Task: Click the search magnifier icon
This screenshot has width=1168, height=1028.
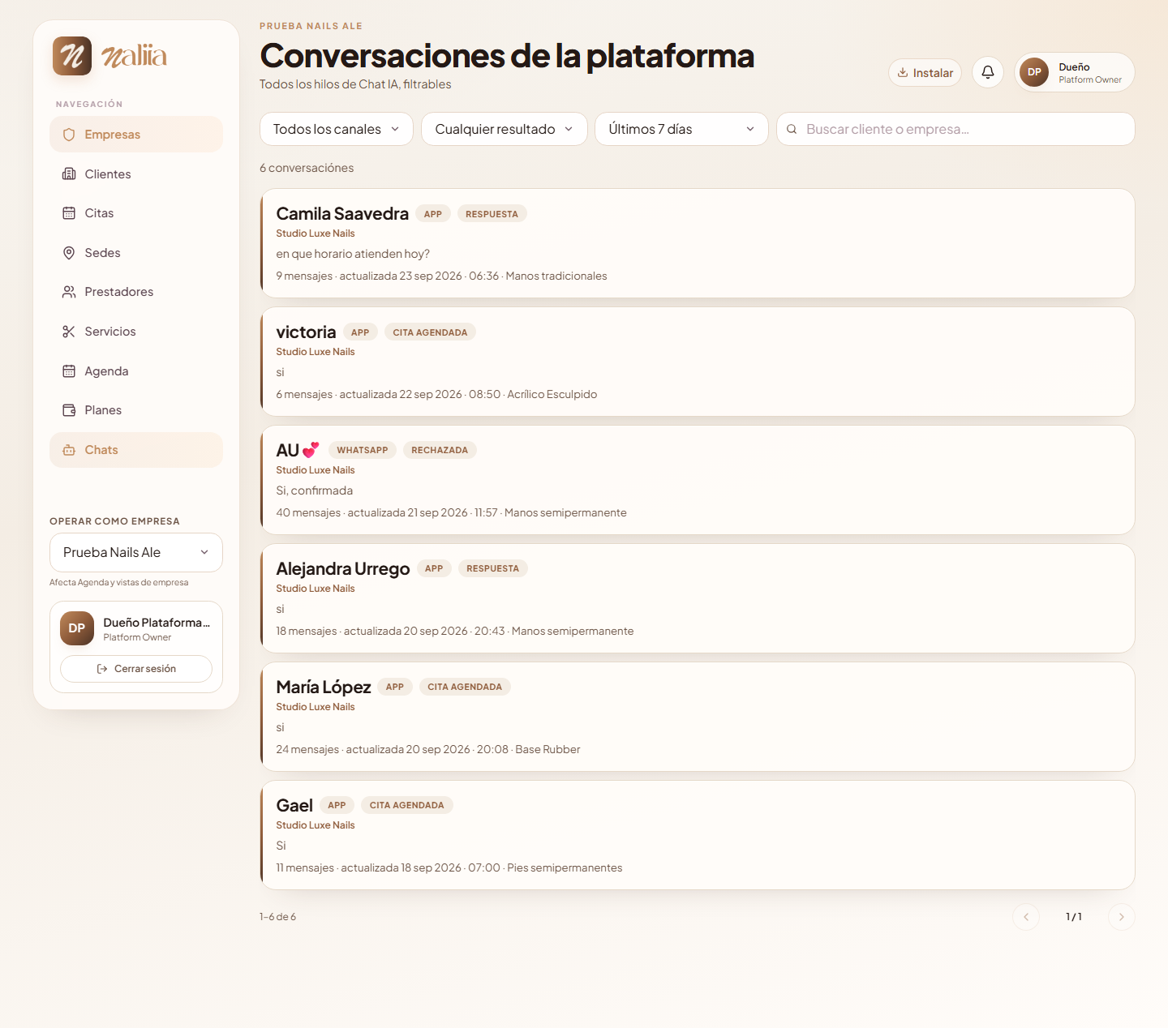Action: click(792, 129)
